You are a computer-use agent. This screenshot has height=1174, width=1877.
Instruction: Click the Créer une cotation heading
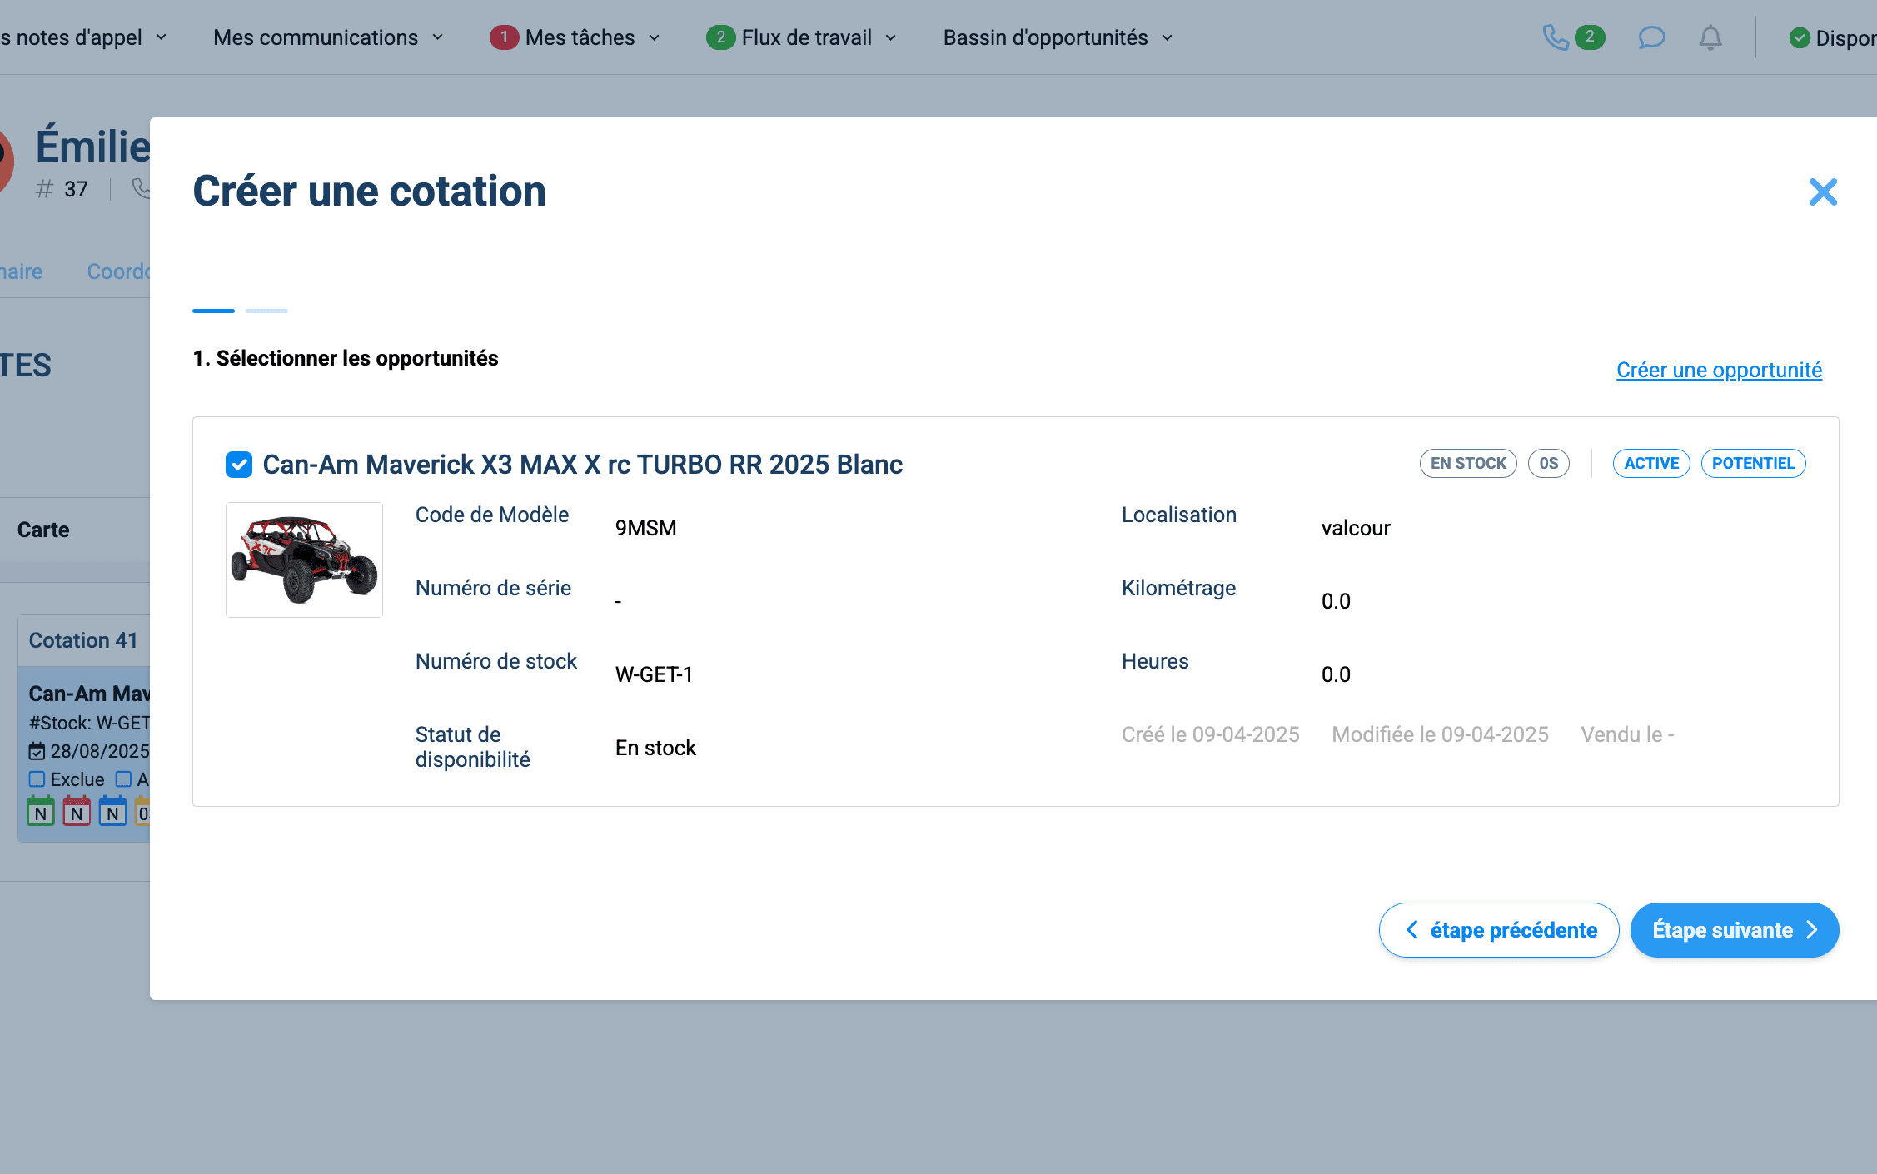(369, 192)
